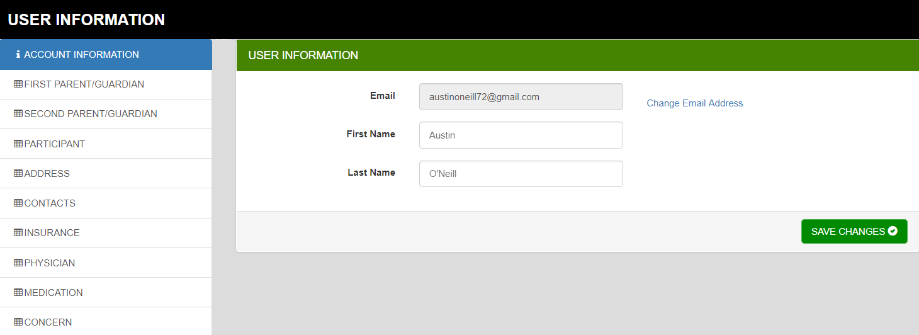Follow the Change Email Address link

[694, 103]
